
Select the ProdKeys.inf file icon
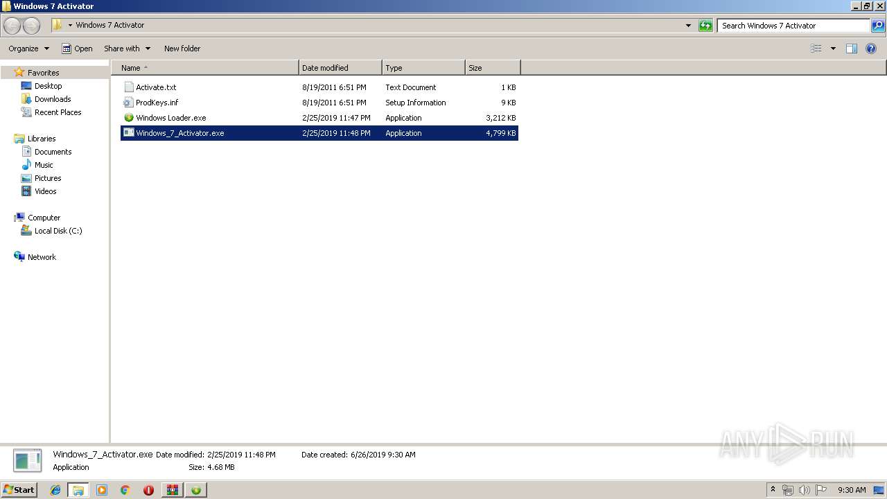[128, 103]
